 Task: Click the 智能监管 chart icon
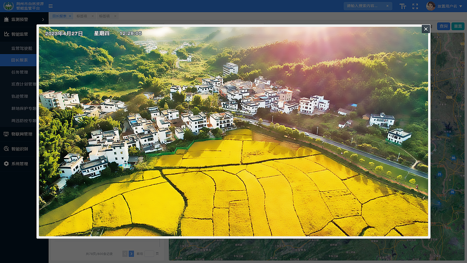(6, 34)
